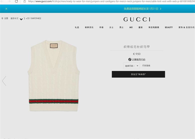
Task: Click the phone number +33 184959402
Action: 33,18
